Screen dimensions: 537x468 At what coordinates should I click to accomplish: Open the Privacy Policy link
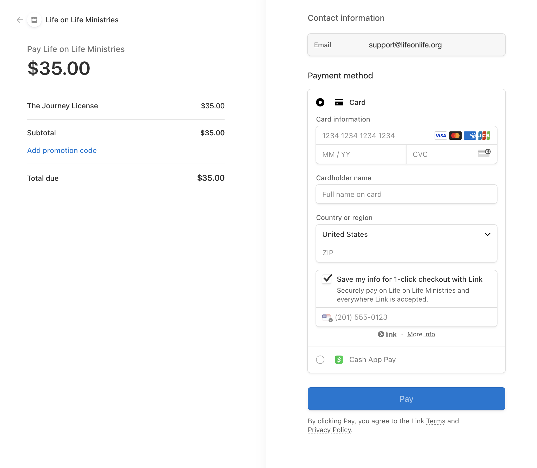coord(330,430)
